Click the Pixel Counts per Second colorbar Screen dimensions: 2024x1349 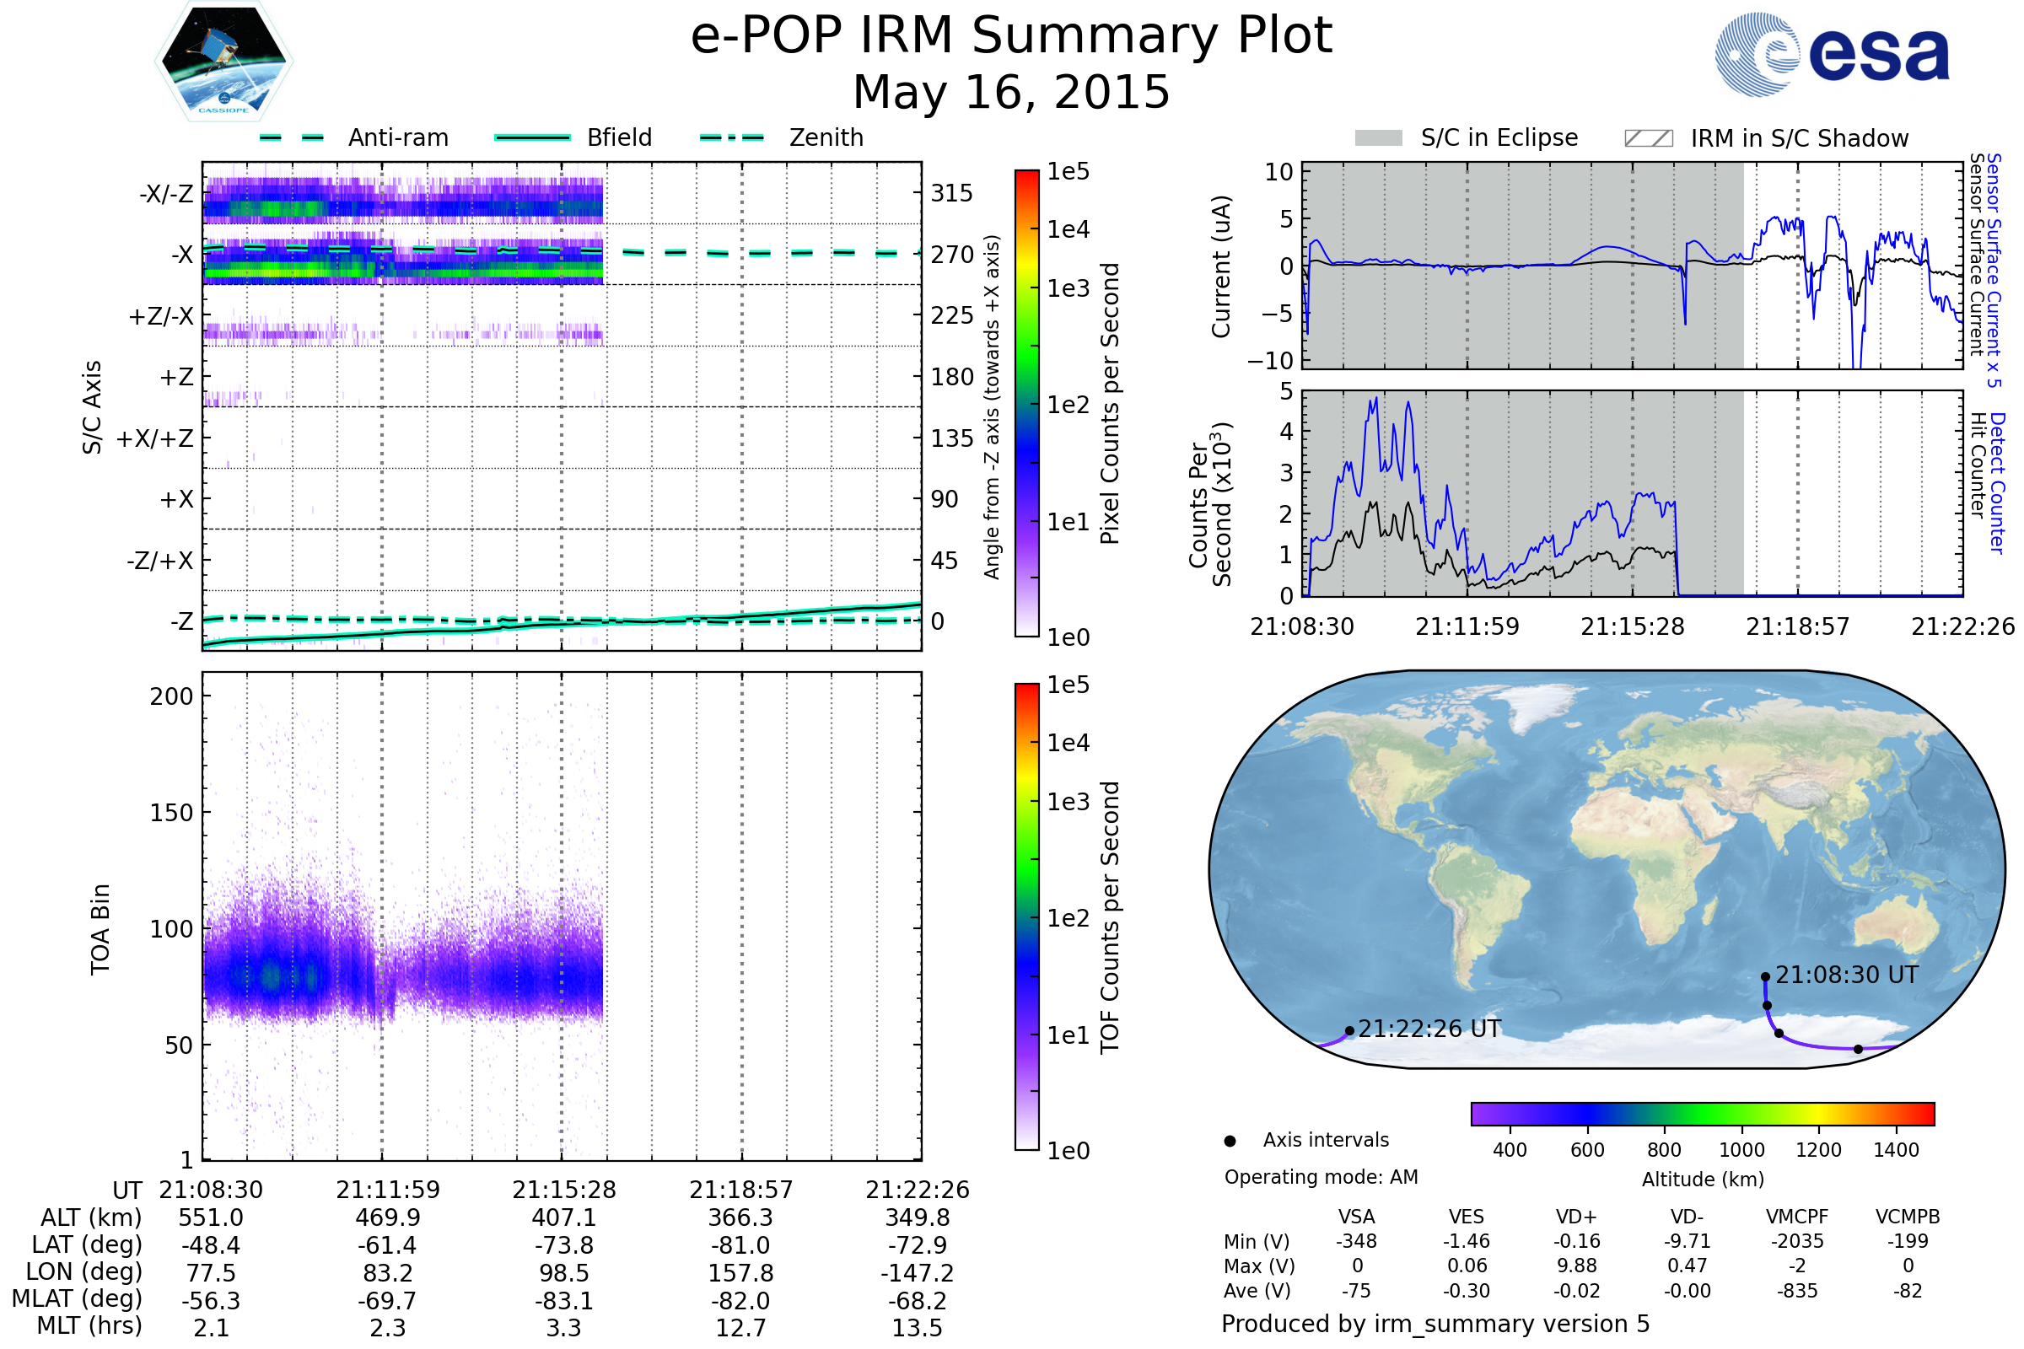click(1026, 403)
